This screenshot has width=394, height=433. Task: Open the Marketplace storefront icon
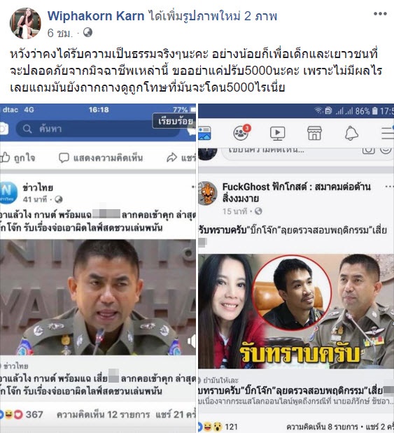coord(314,133)
